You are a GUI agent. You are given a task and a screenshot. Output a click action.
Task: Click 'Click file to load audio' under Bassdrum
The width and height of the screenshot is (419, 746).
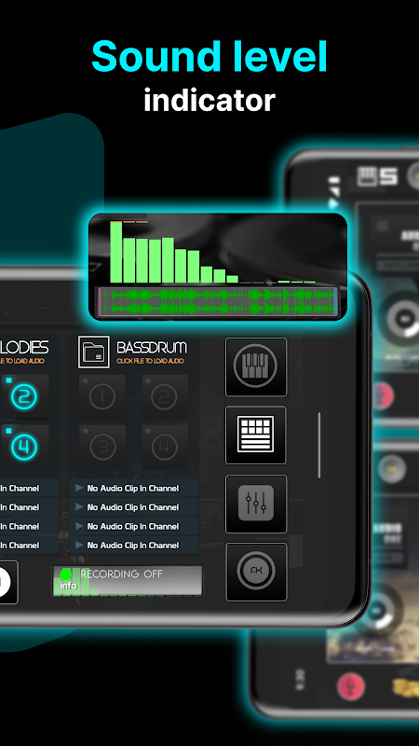(x=150, y=361)
